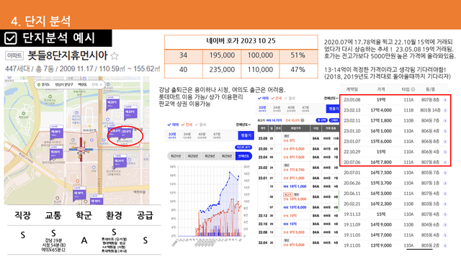Screen dimensions: 461x259
Task: Expand the 단지 dropdown in map breadcrumb
Action: tap(97, 85)
